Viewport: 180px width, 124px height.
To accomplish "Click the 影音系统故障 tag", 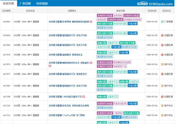I will pos(120,103).
